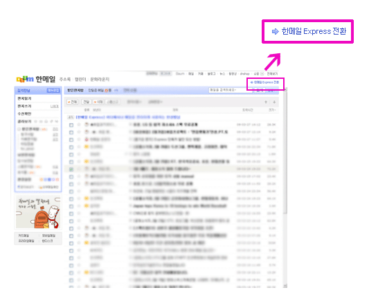This screenshot has width=369, height=308.
Task: Sort by the 도착시간 column header
Action: tap(248, 110)
